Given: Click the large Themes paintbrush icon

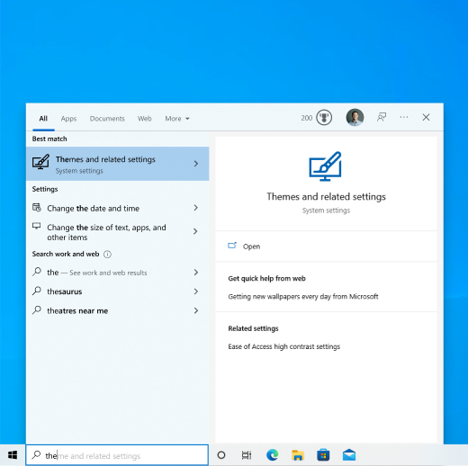Looking at the screenshot, I should pos(326,166).
